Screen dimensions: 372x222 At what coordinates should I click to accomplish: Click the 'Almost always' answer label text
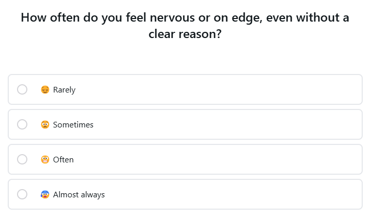coord(79,195)
